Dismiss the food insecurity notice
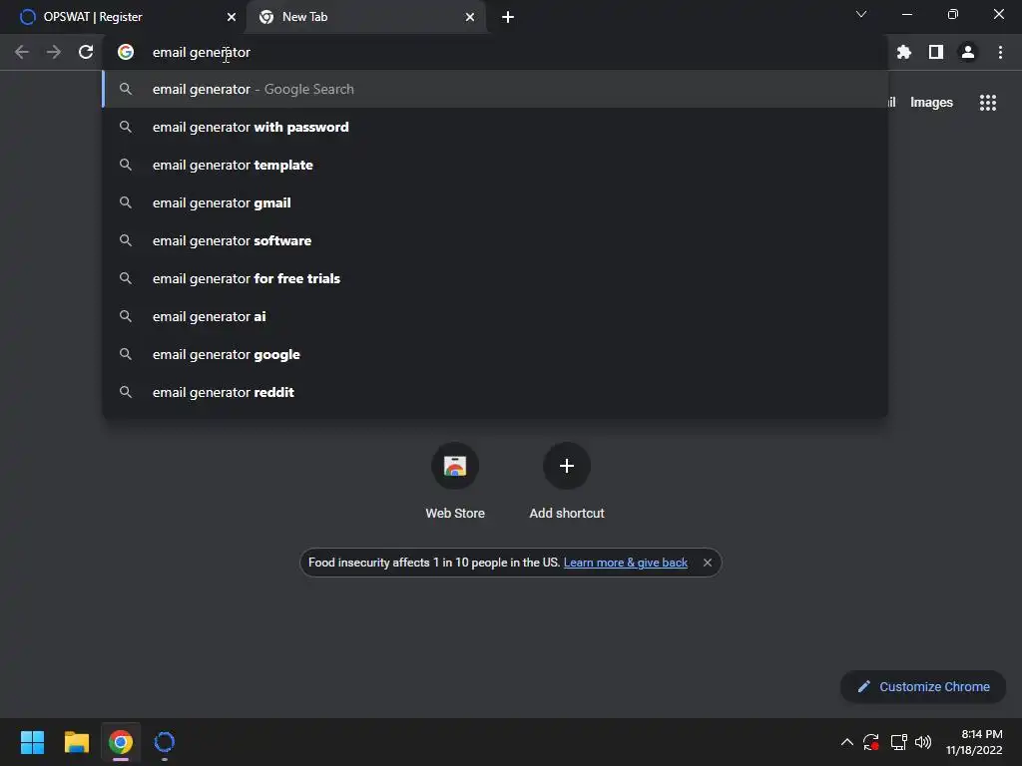Viewport: 1022px width, 766px height. click(x=708, y=563)
